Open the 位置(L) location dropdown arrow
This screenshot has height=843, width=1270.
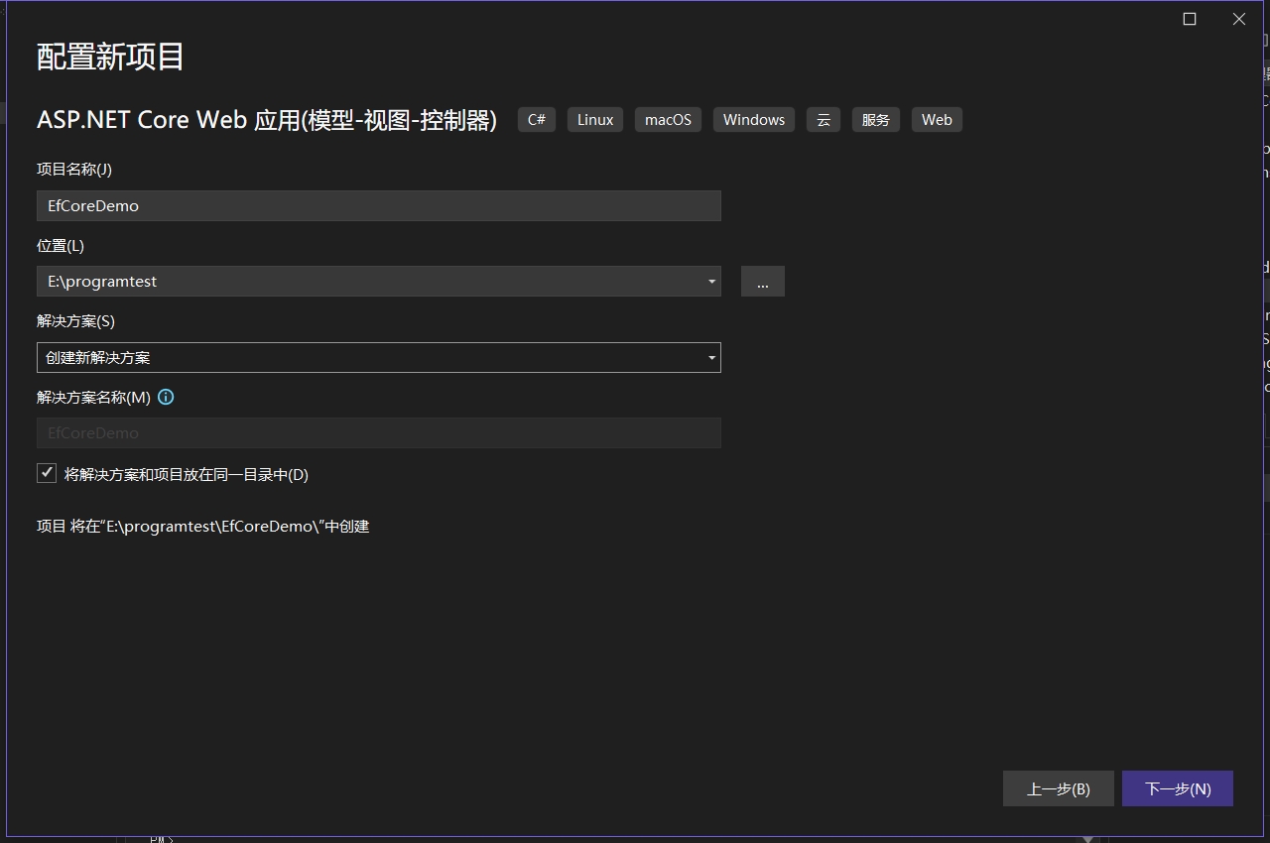pos(710,281)
